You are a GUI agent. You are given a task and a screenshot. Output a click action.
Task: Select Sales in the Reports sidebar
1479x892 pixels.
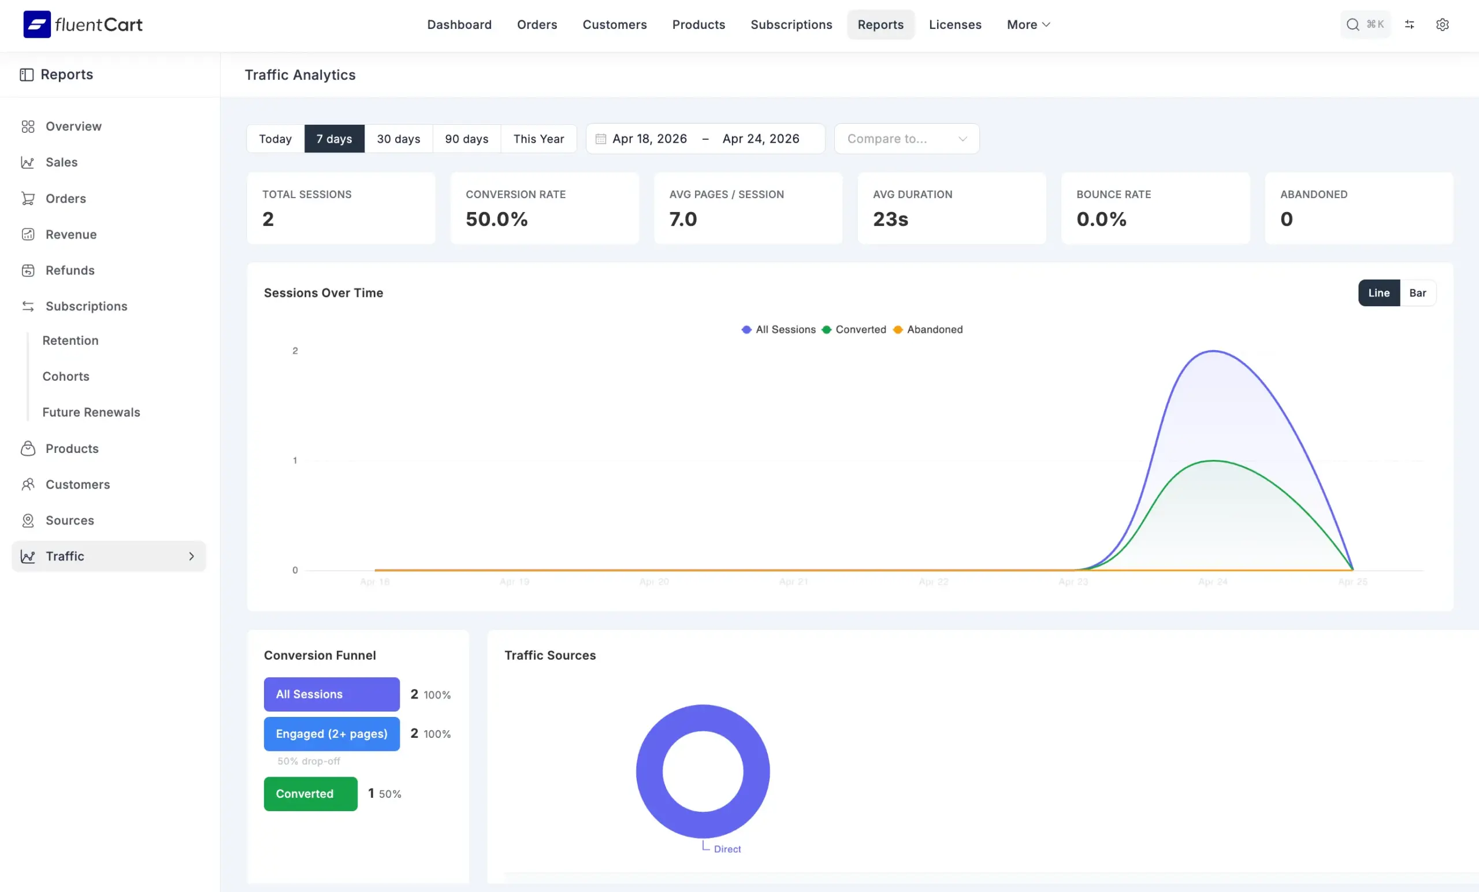61,162
